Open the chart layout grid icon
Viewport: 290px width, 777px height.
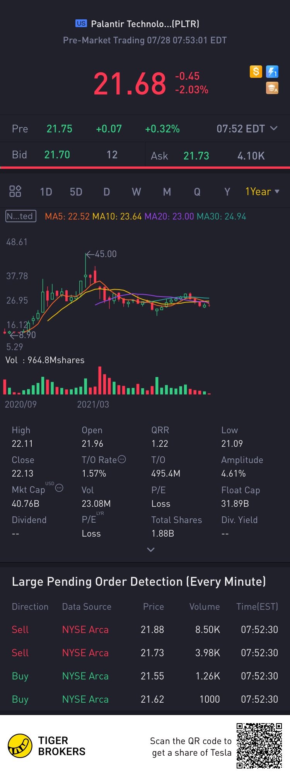pos(15,191)
